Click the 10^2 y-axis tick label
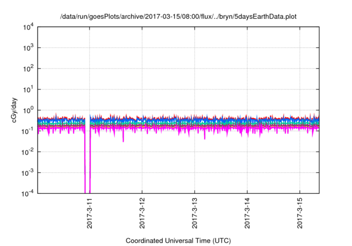Image resolution: width=352 pixels, height=246 pixels. tap(28, 69)
